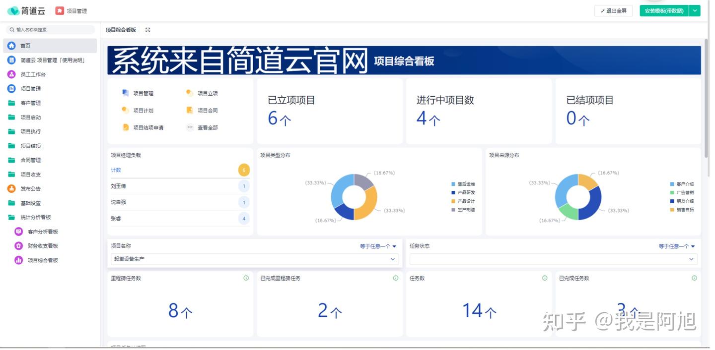Screen dimensions: 715x350
Task: Click the fullscreen icon beside 项目综合看板 title
Action: pos(148,30)
